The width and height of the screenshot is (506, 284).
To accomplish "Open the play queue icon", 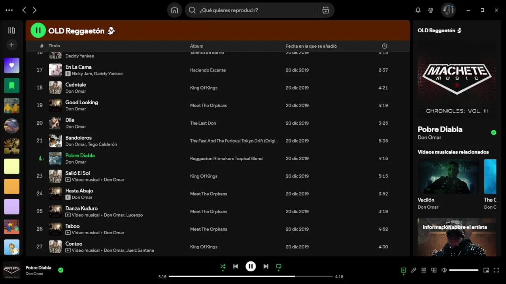I will [x=424, y=270].
